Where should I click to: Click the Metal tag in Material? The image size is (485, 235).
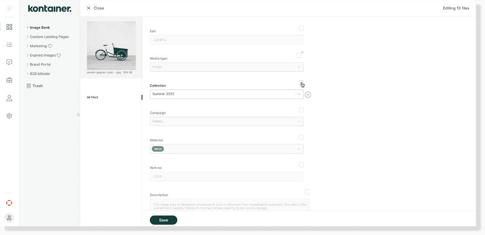[158, 149]
